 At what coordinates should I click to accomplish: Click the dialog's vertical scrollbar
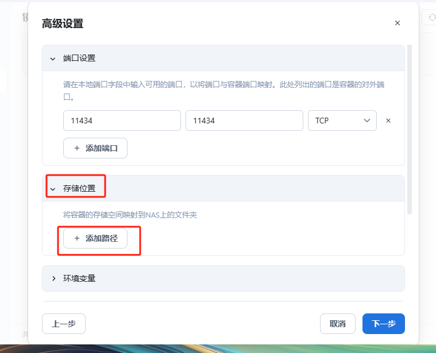tap(410, 129)
